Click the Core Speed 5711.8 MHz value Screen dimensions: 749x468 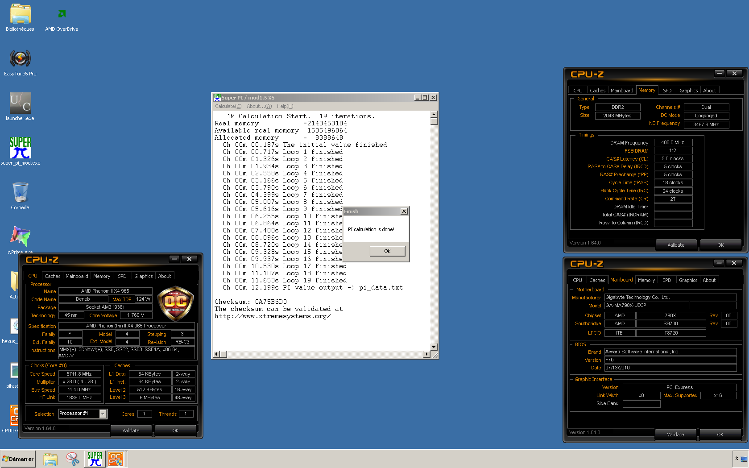pos(79,374)
